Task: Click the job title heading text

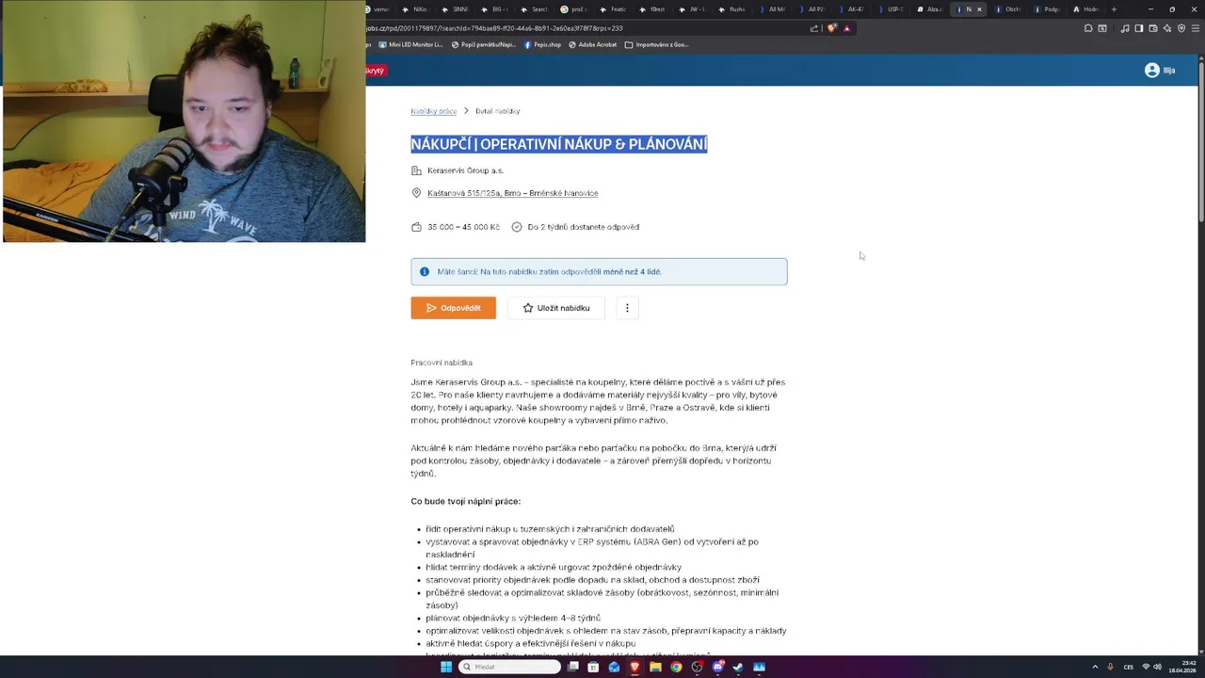Action: tap(558, 144)
